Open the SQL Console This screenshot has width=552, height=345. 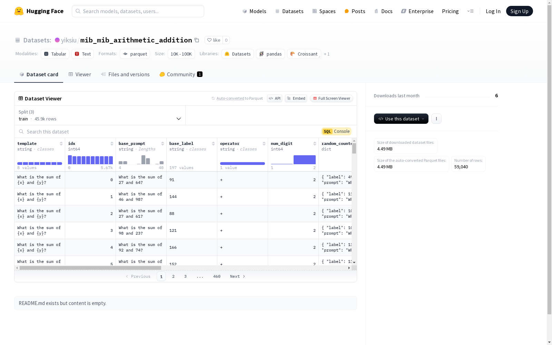tap(336, 131)
